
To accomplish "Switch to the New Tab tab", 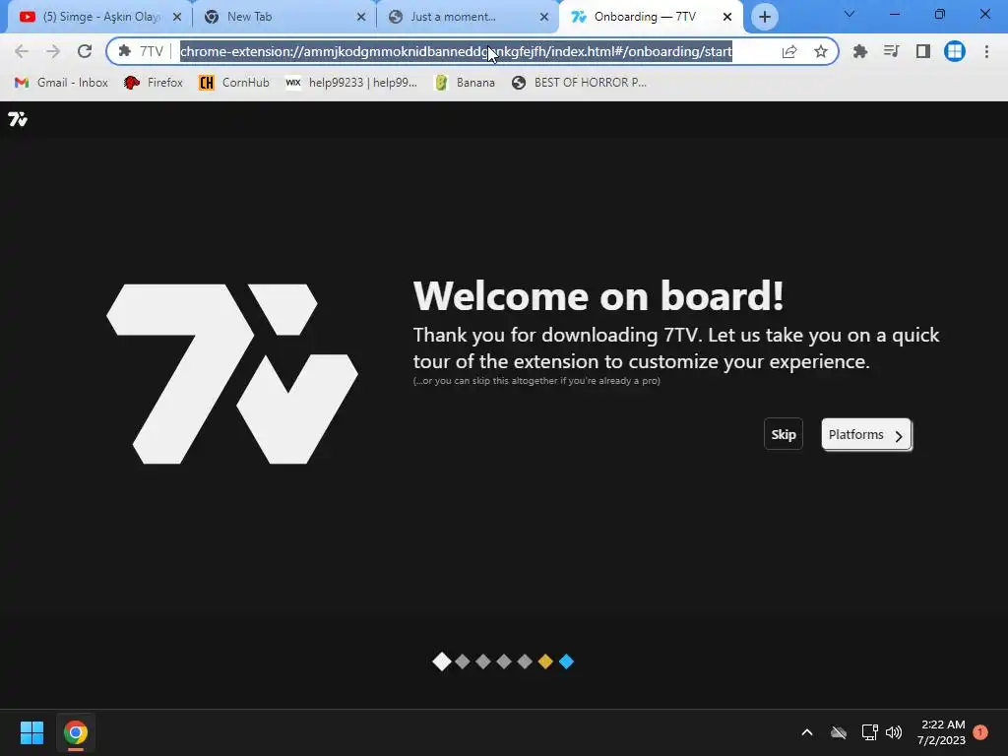I will point(284,17).
